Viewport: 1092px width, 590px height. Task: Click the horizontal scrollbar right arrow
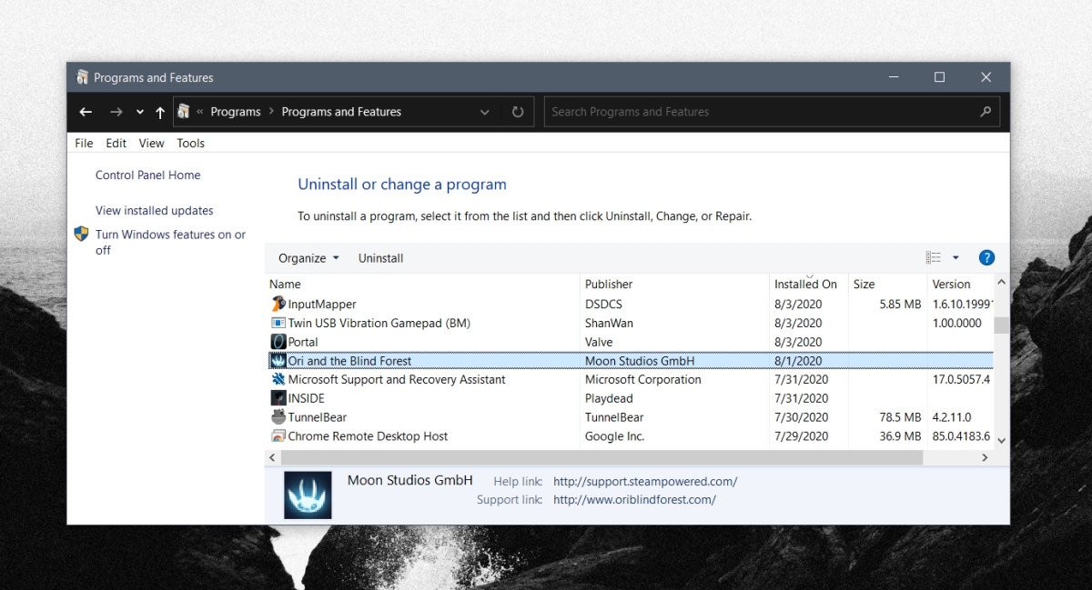click(x=984, y=457)
